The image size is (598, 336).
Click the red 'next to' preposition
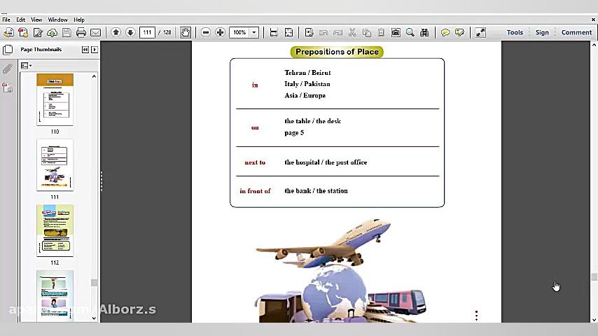255,162
